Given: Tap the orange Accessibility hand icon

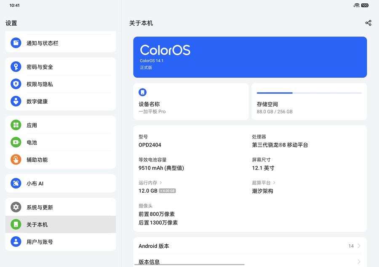Looking at the screenshot, I should (16, 160).
